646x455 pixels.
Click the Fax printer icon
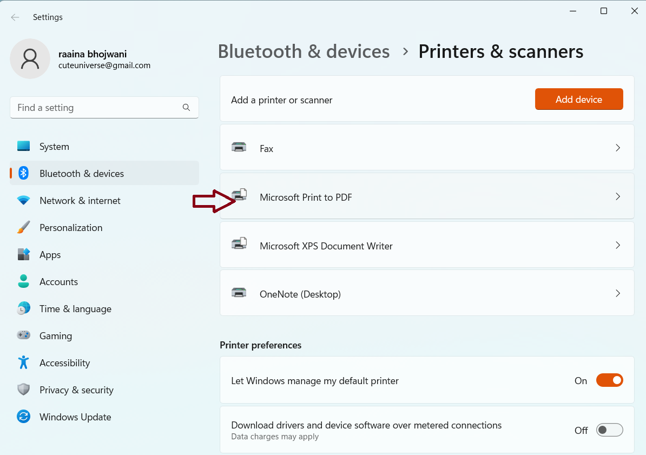tap(239, 148)
